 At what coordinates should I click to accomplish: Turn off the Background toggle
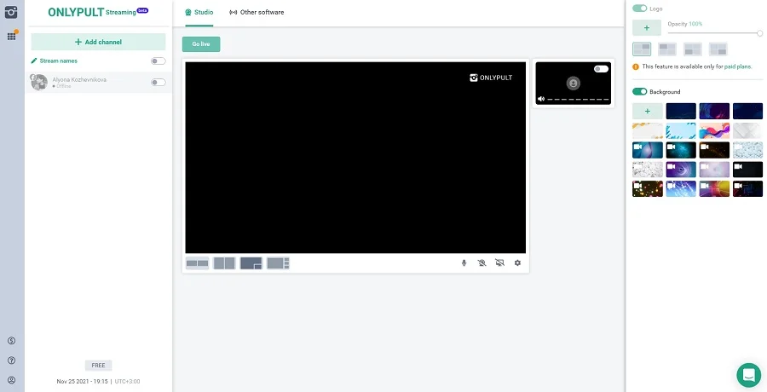click(639, 92)
